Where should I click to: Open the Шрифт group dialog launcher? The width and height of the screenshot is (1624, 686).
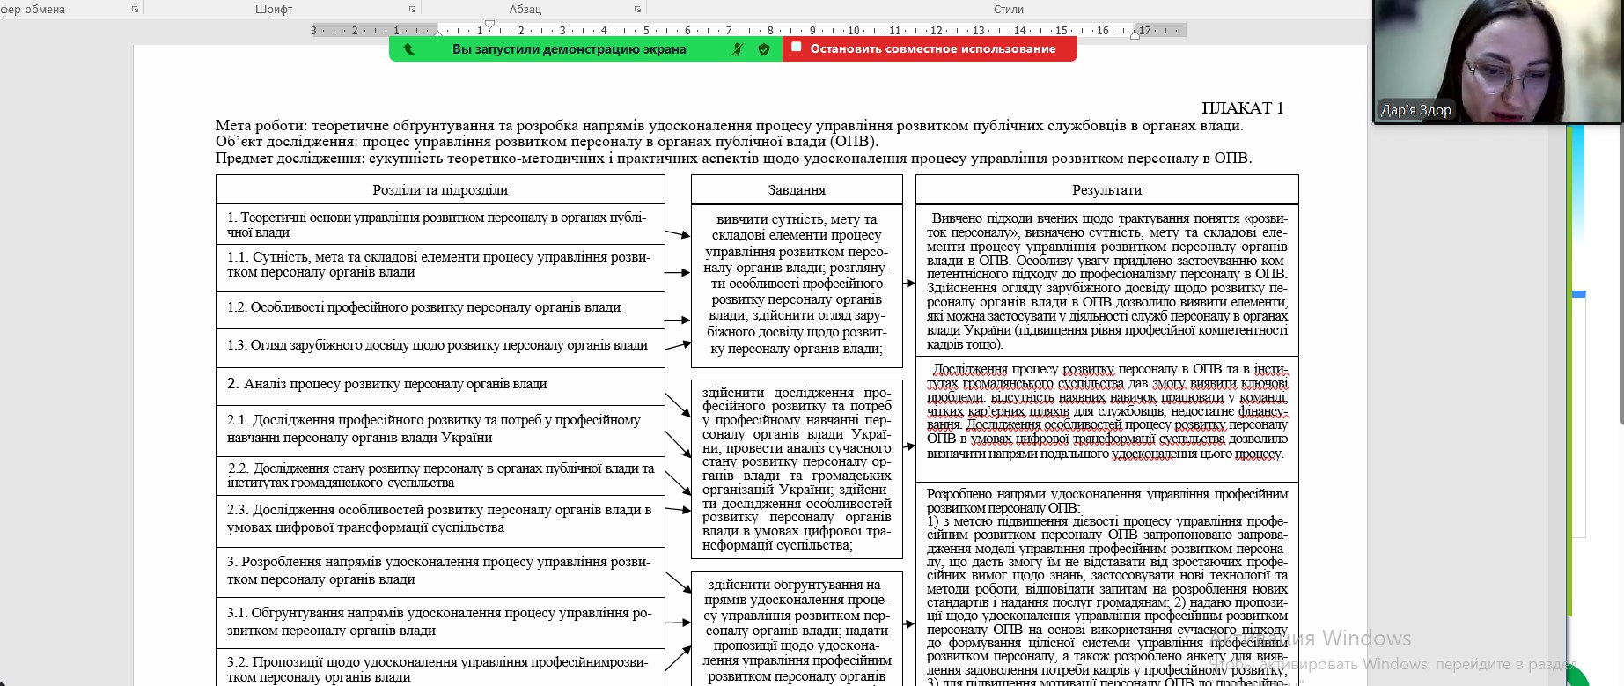coord(412,10)
